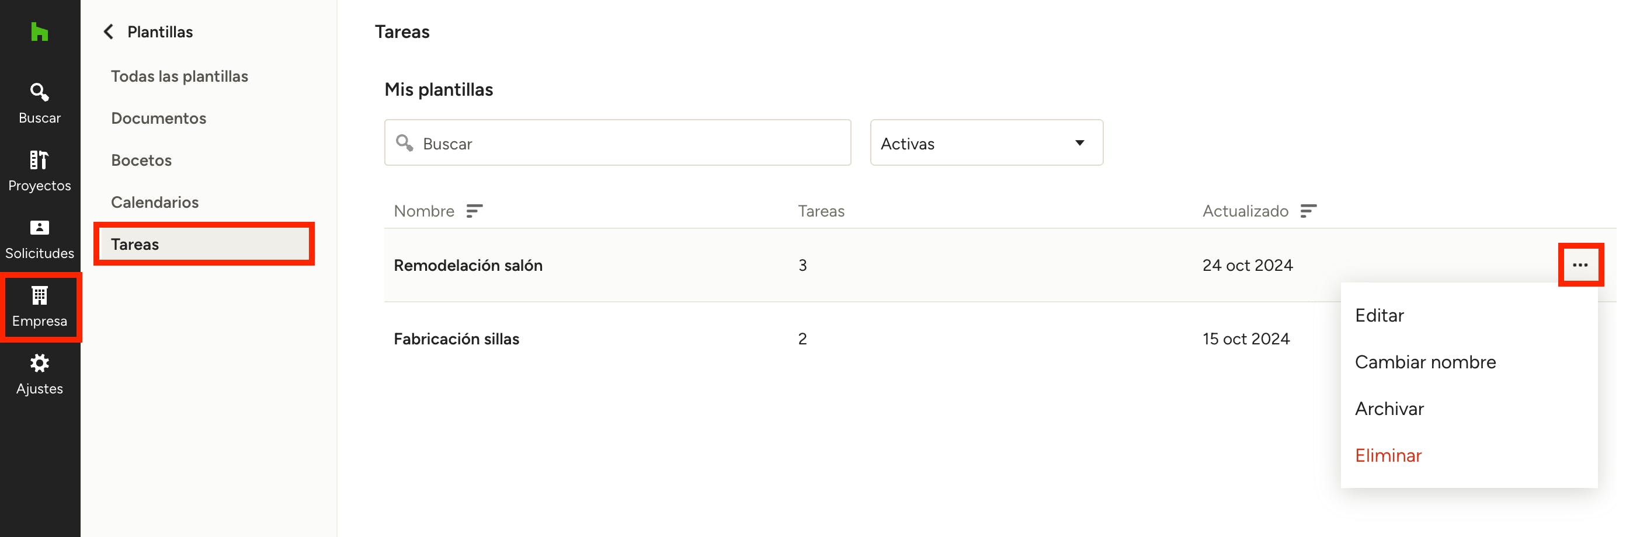Choose Editar from the context menu
This screenshot has width=1640, height=537.
coord(1379,316)
